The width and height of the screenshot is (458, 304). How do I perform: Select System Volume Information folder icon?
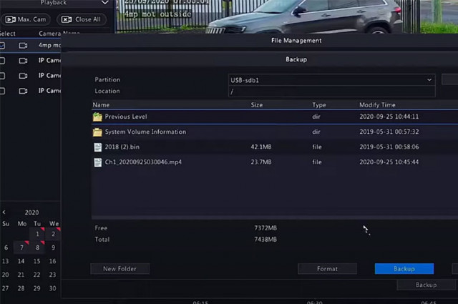[97, 132]
